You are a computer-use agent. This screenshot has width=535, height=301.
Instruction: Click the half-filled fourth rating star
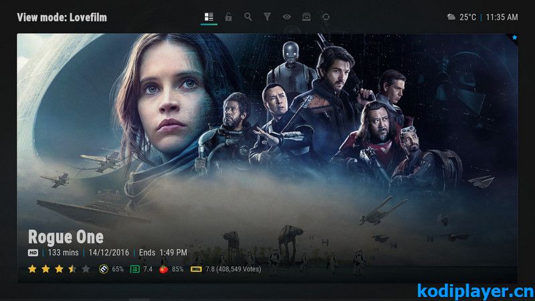point(72,269)
